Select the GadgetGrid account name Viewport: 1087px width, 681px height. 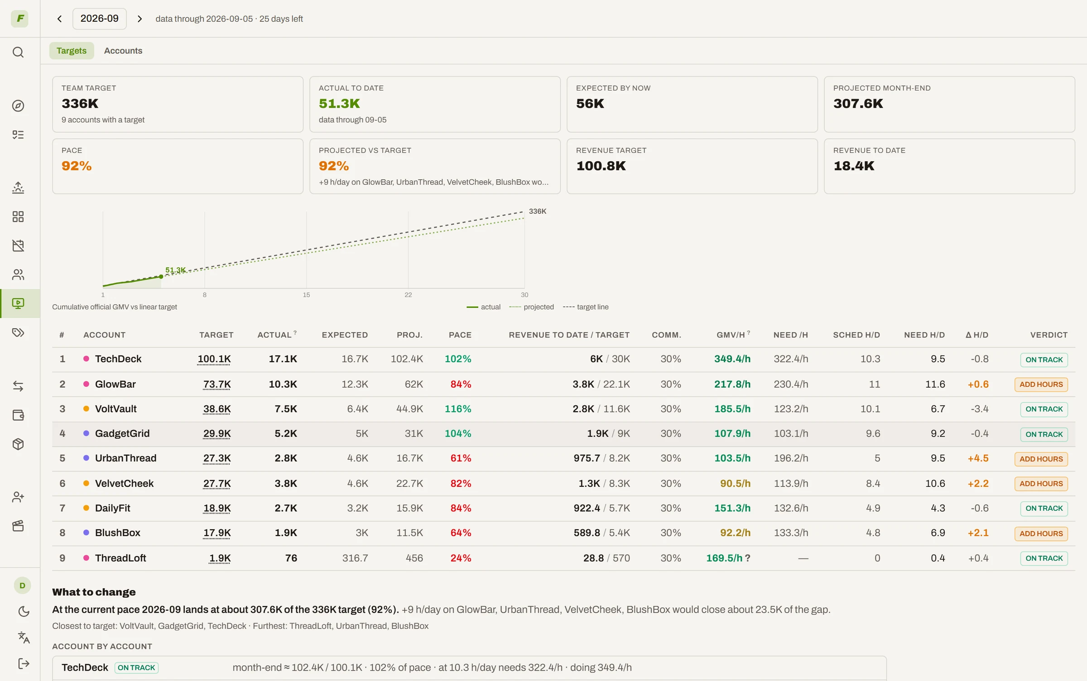coord(122,433)
